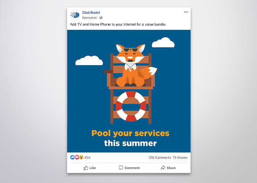Open the 434 reactions count
This screenshot has width=257, height=183.
coord(87,157)
